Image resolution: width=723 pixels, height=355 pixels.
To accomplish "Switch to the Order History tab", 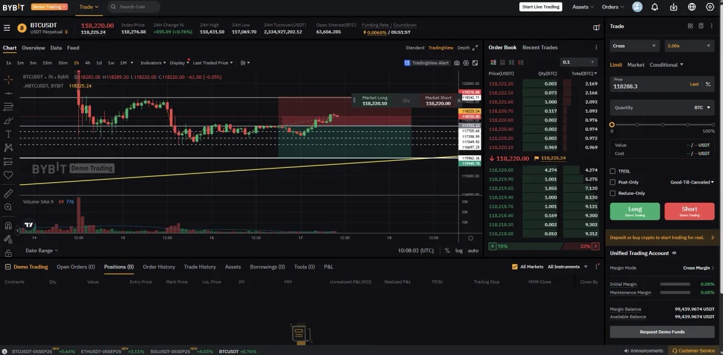I will click(x=158, y=267).
